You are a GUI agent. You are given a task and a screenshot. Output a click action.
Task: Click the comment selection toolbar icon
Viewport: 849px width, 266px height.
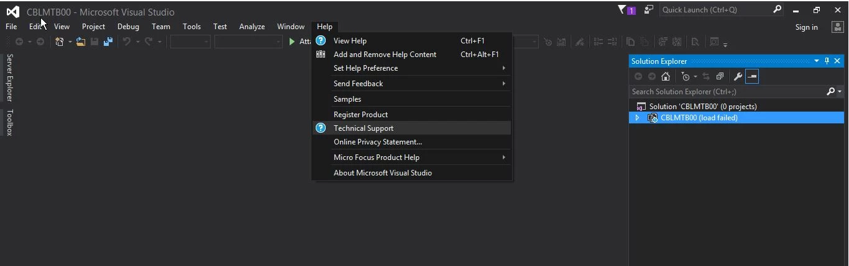(598, 42)
